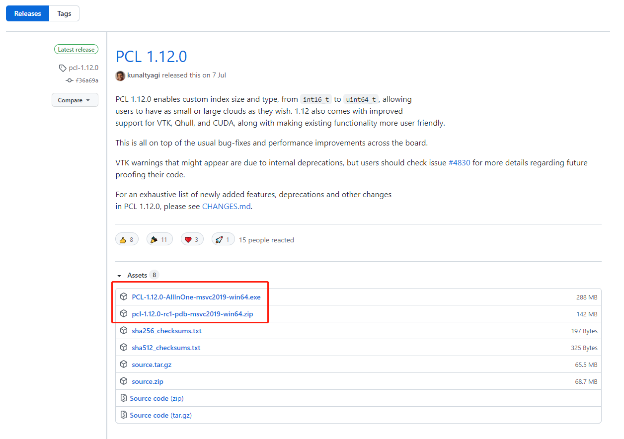Click the package icon beside PCL-1.12.0-AllInOne installer
The height and width of the screenshot is (439, 624).
(124, 296)
